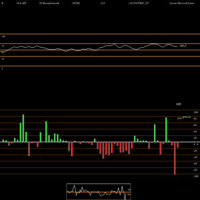The width and height of the screenshot is (200, 200).
Task: Click the MR axis label -100
Action: 196,176
